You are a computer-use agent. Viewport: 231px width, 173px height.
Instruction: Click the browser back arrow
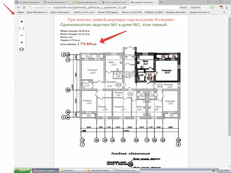pos(19,7)
